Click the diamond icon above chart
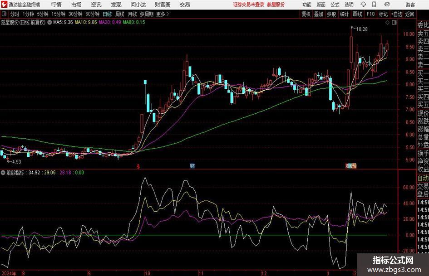The height and width of the screenshot is (276, 429). click(x=387, y=23)
